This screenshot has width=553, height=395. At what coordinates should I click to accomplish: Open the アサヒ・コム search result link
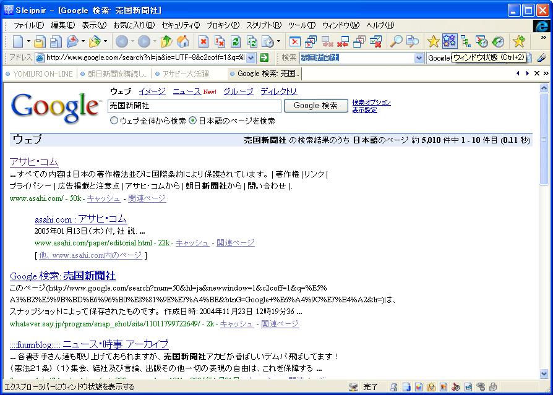(34, 162)
